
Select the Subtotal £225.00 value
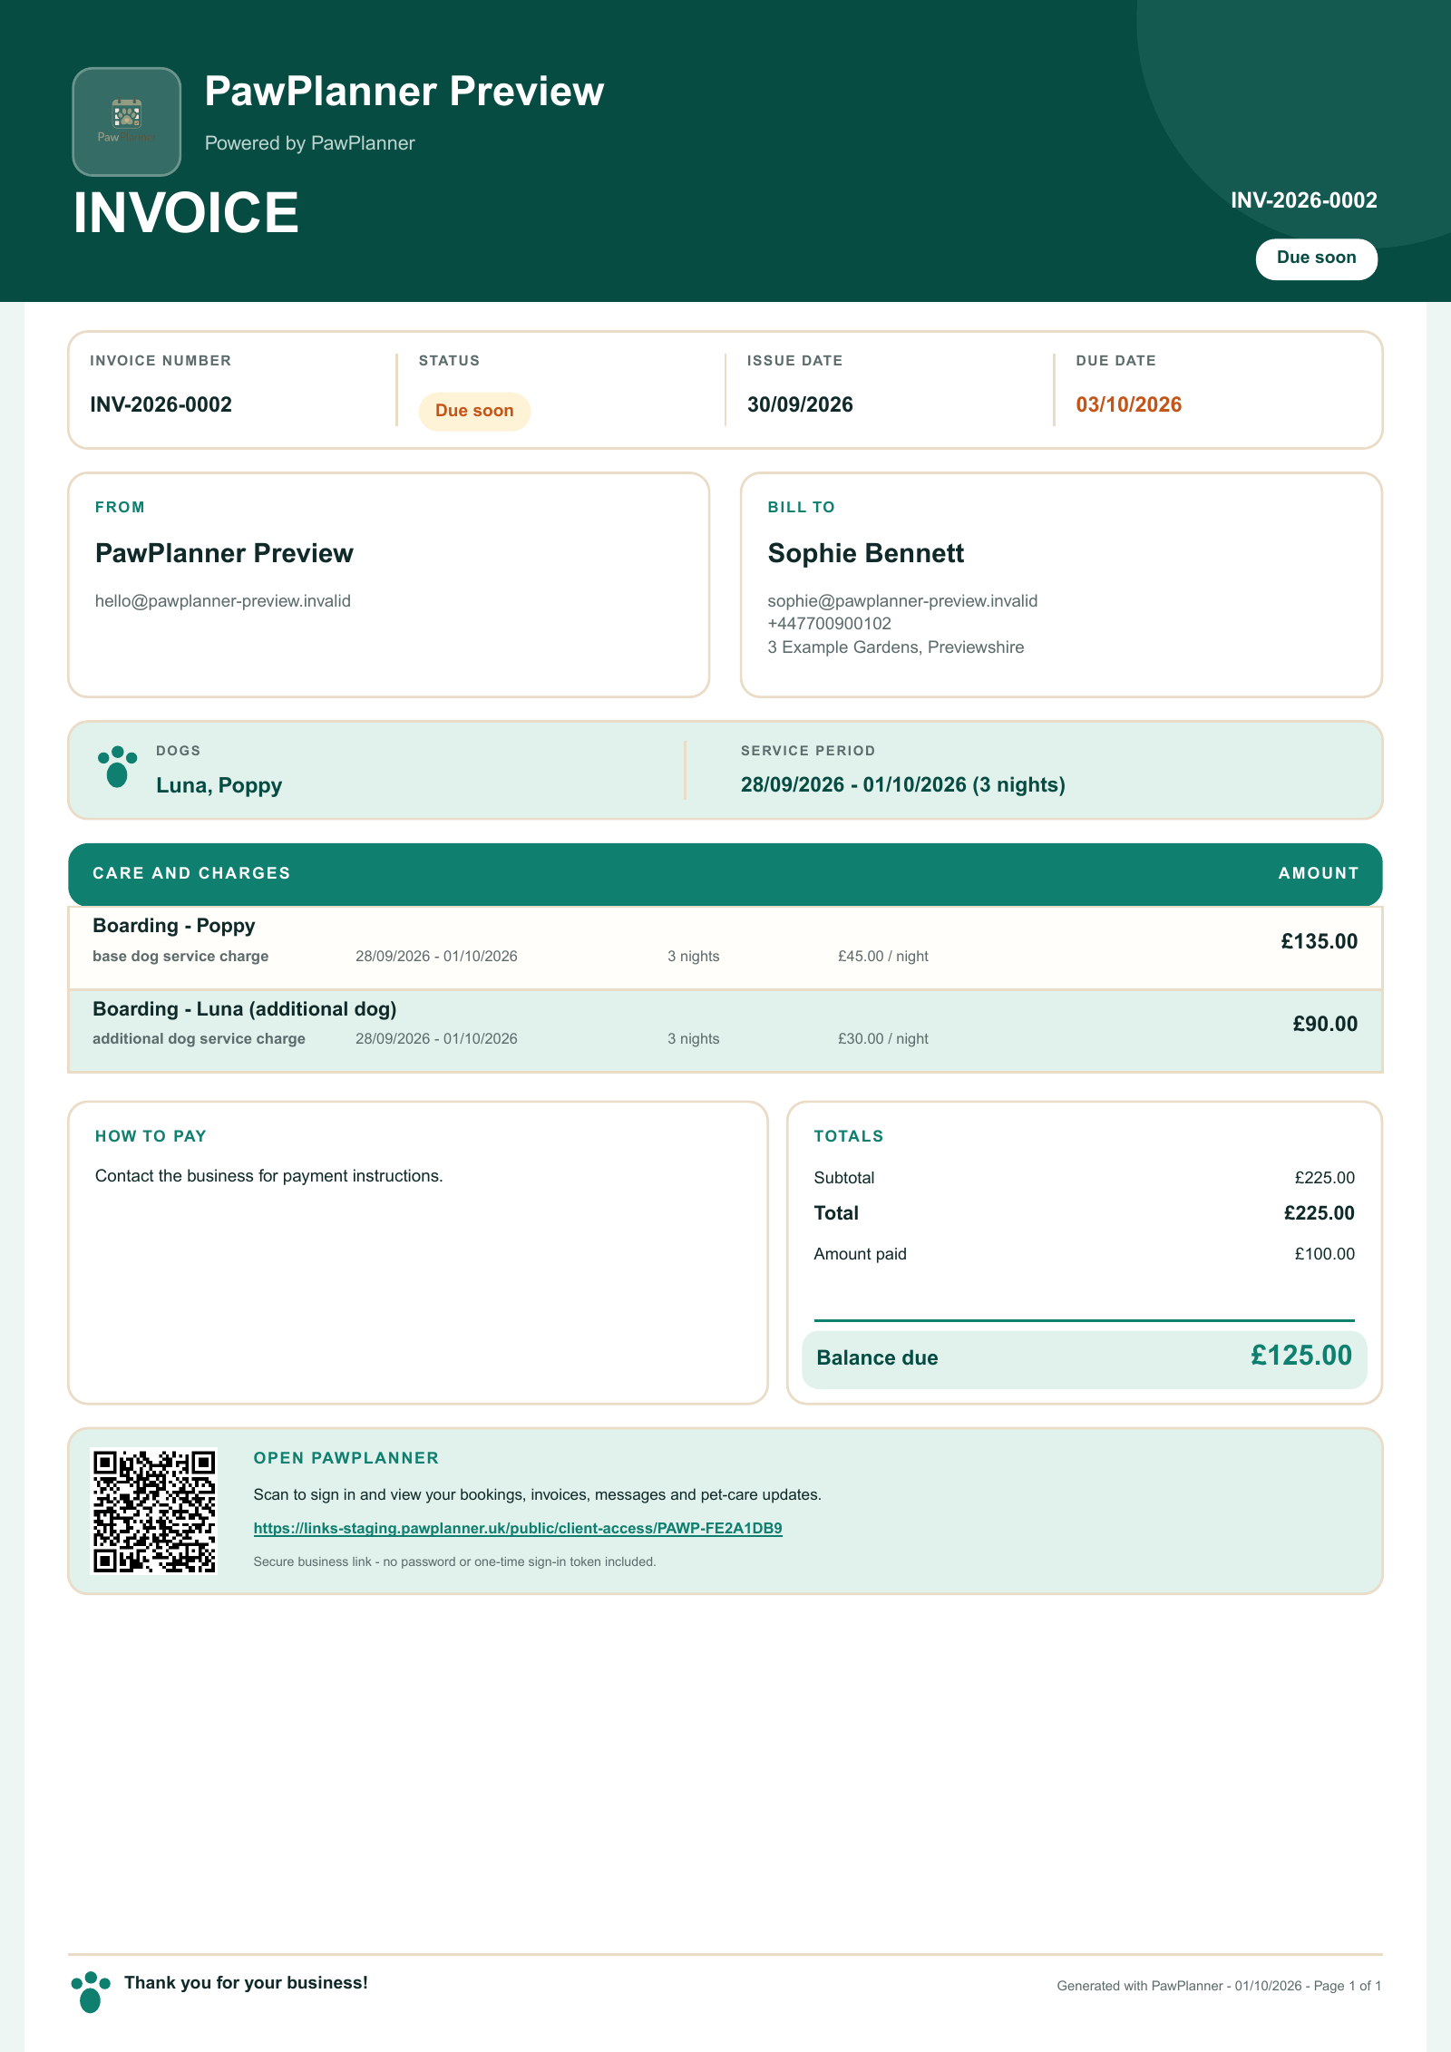point(1324,1178)
